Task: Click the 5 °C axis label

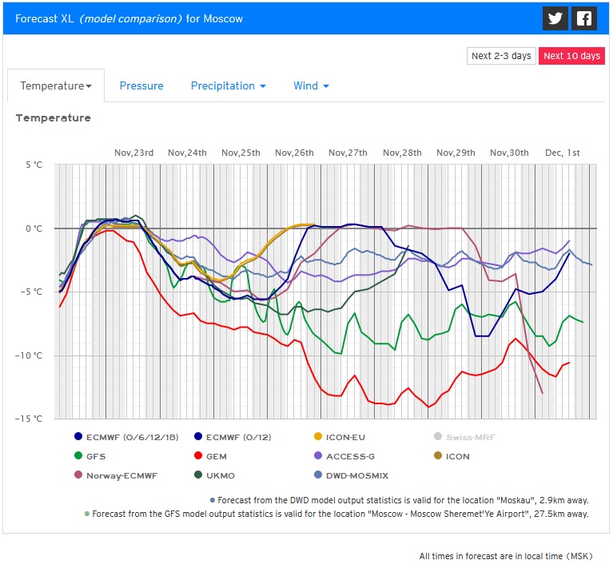Action: [34, 165]
